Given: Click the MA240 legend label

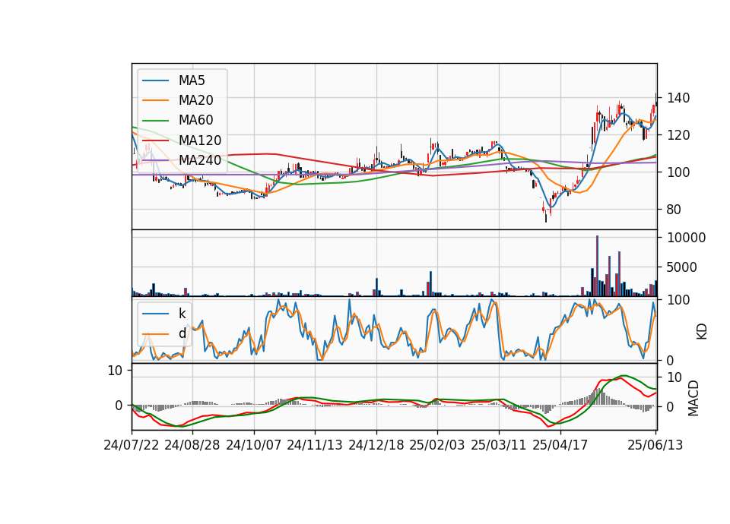Looking at the screenshot, I should (200, 160).
